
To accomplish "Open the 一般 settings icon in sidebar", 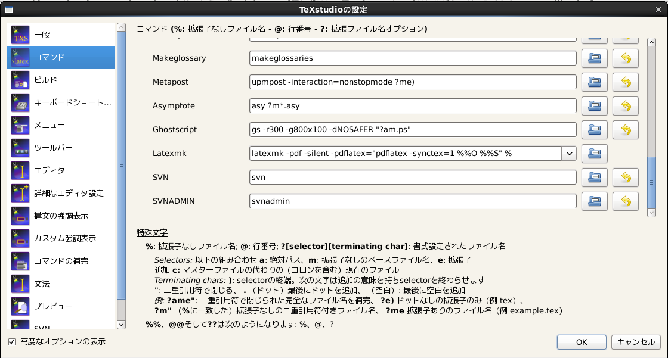I will point(20,35).
